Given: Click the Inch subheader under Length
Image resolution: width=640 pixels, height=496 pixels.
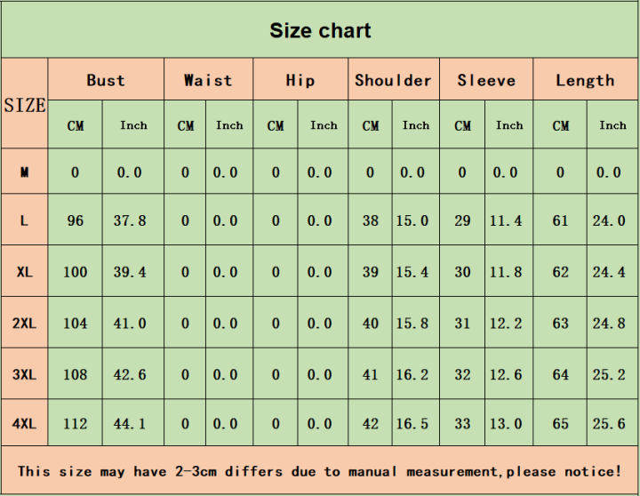Looking at the screenshot, I should click(x=612, y=125).
